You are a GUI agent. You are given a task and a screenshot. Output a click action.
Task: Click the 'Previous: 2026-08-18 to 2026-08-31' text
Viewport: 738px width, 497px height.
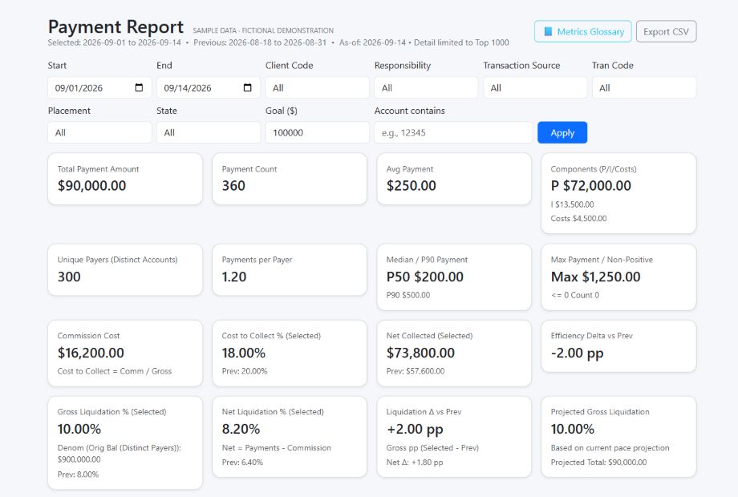coord(260,42)
